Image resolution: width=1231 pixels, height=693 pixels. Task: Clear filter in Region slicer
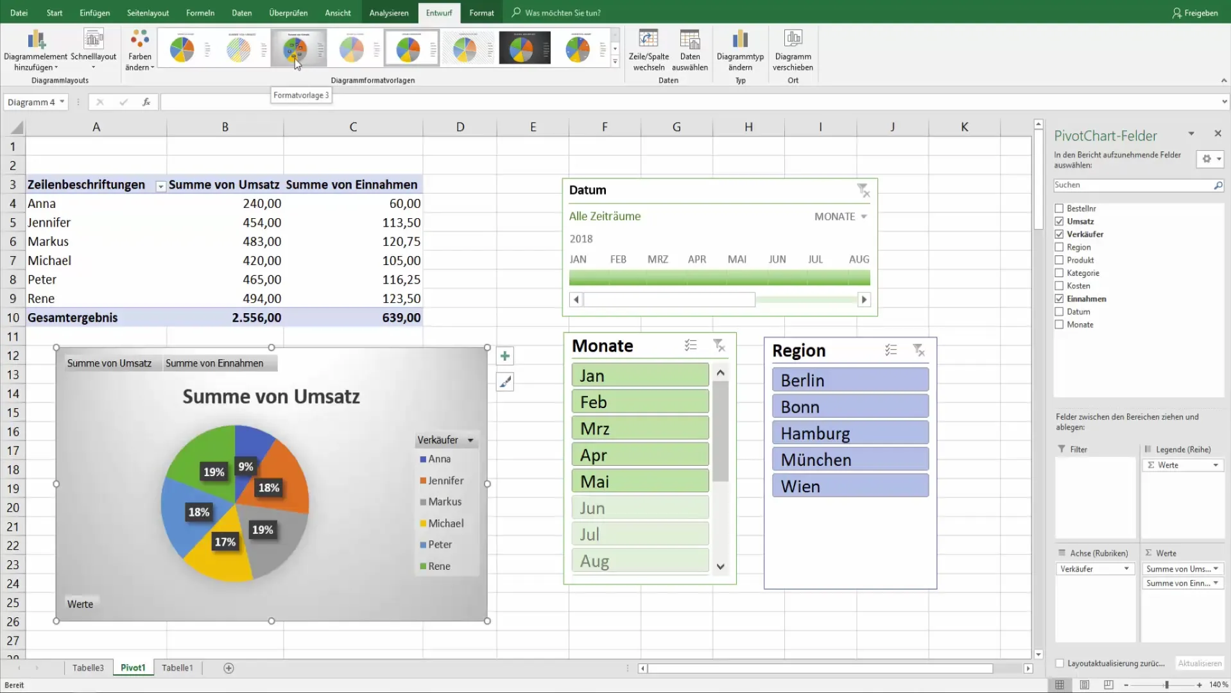pos(919,350)
